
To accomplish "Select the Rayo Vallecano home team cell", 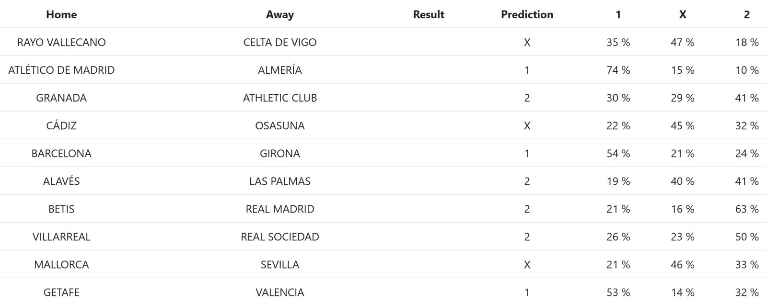I will (61, 42).
